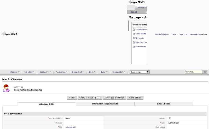Click the vtiger CRM 5 logo

point(10,34)
